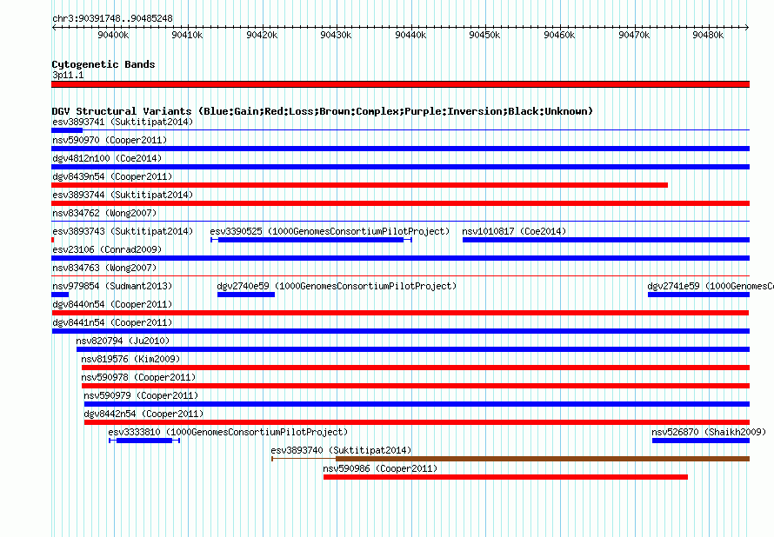Click the dgv2740e59 blue gain bar
The image size is (774, 537).
246,295
